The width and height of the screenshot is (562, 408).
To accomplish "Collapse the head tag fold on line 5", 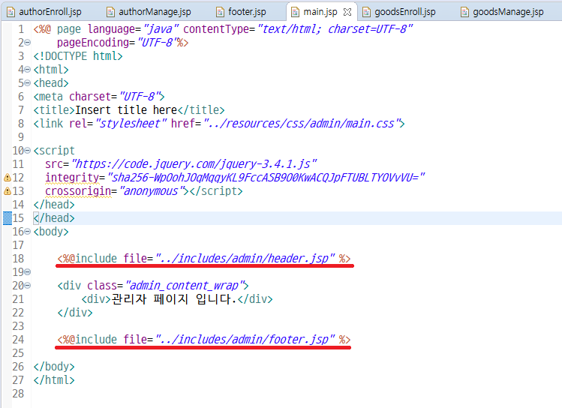I will point(28,83).
